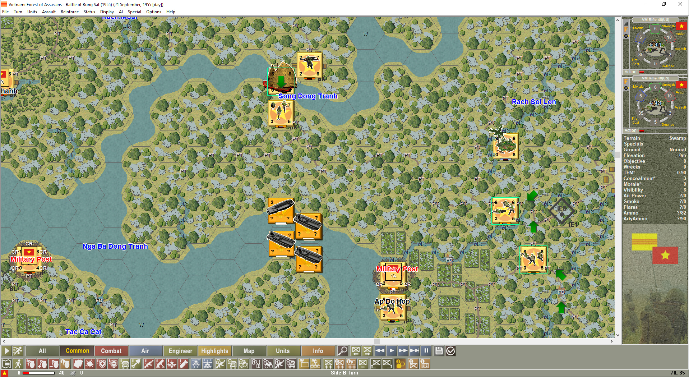Toggle the hex radio highlight
This screenshot has height=377, width=689.
coord(256,364)
